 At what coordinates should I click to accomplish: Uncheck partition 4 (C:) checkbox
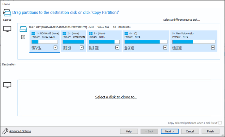[x=165, y=48]
